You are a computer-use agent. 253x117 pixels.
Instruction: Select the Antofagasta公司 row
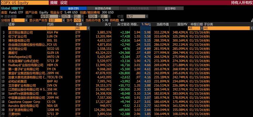127,57
